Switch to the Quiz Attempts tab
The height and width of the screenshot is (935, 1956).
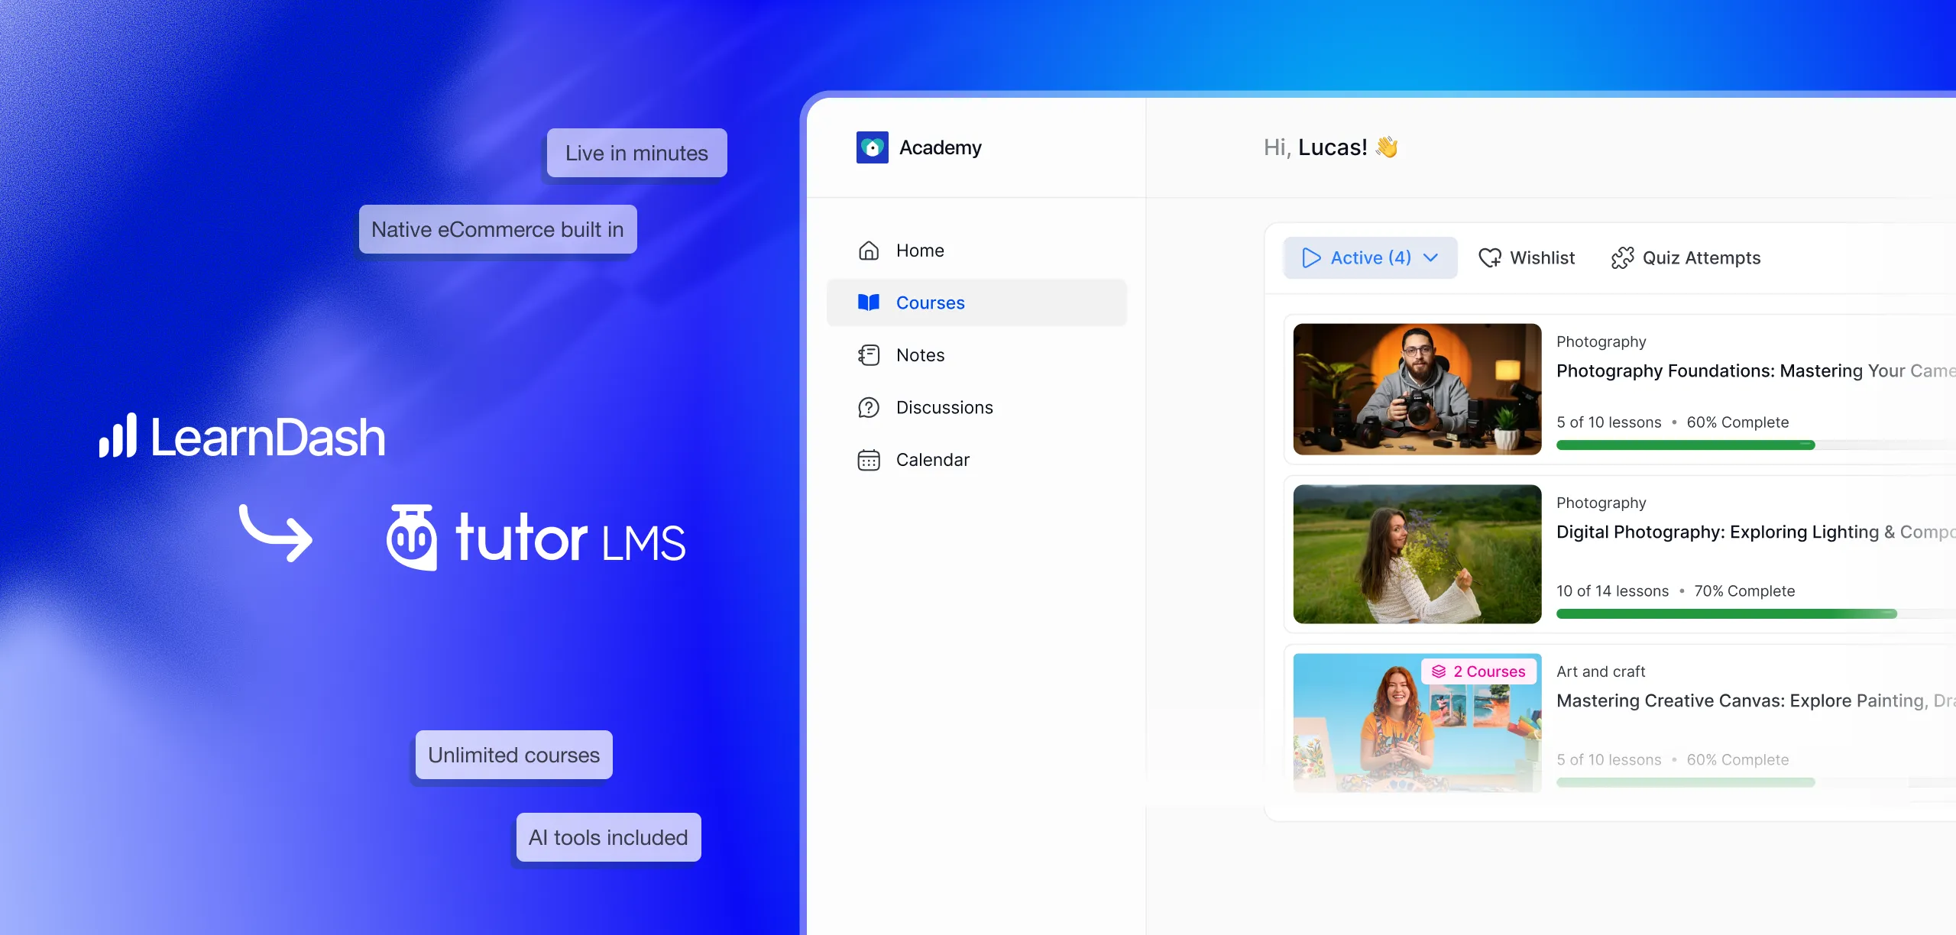1686,258
